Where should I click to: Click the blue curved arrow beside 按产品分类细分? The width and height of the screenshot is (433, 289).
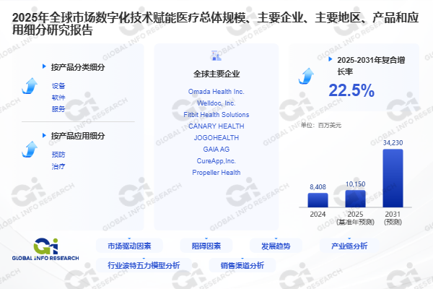(30, 86)
